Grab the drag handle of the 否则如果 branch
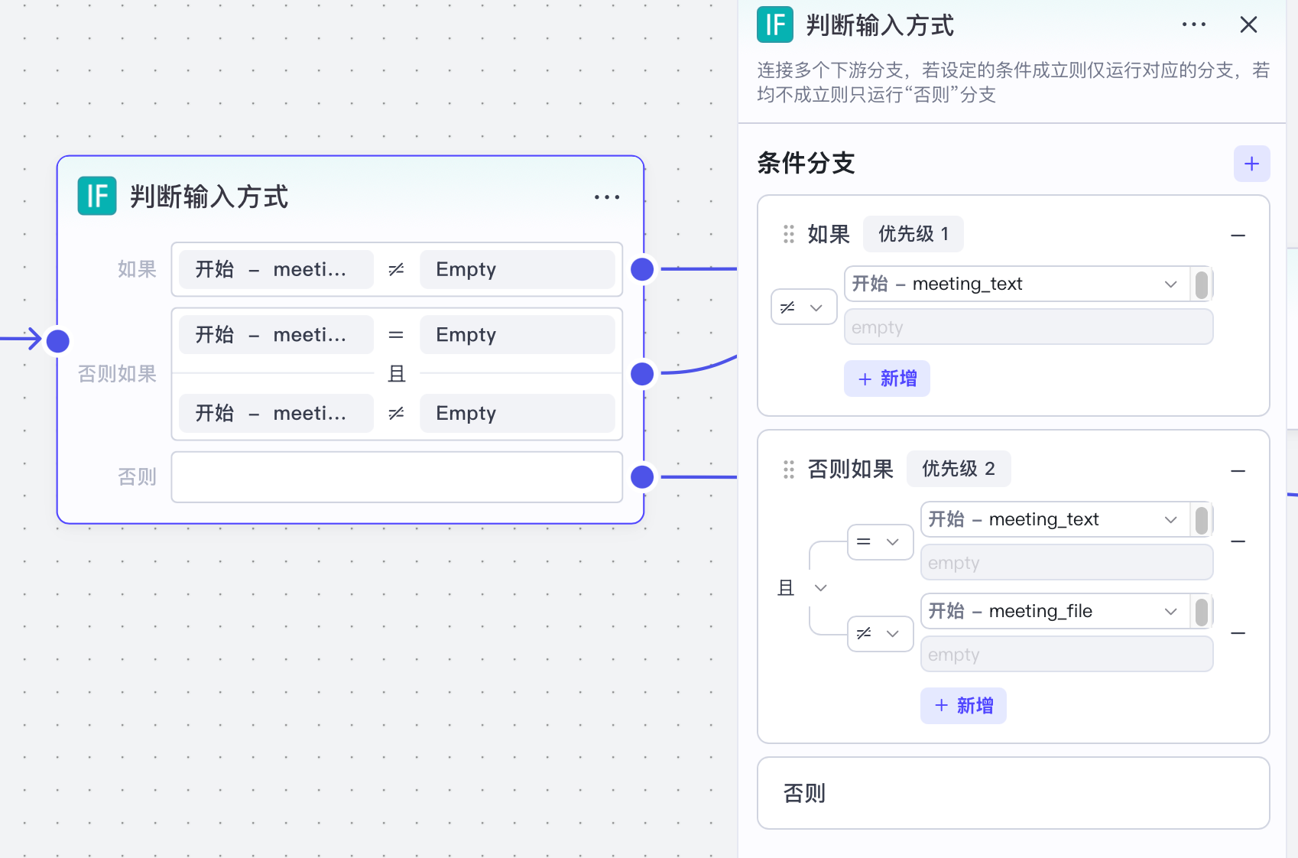 [789, 470]
